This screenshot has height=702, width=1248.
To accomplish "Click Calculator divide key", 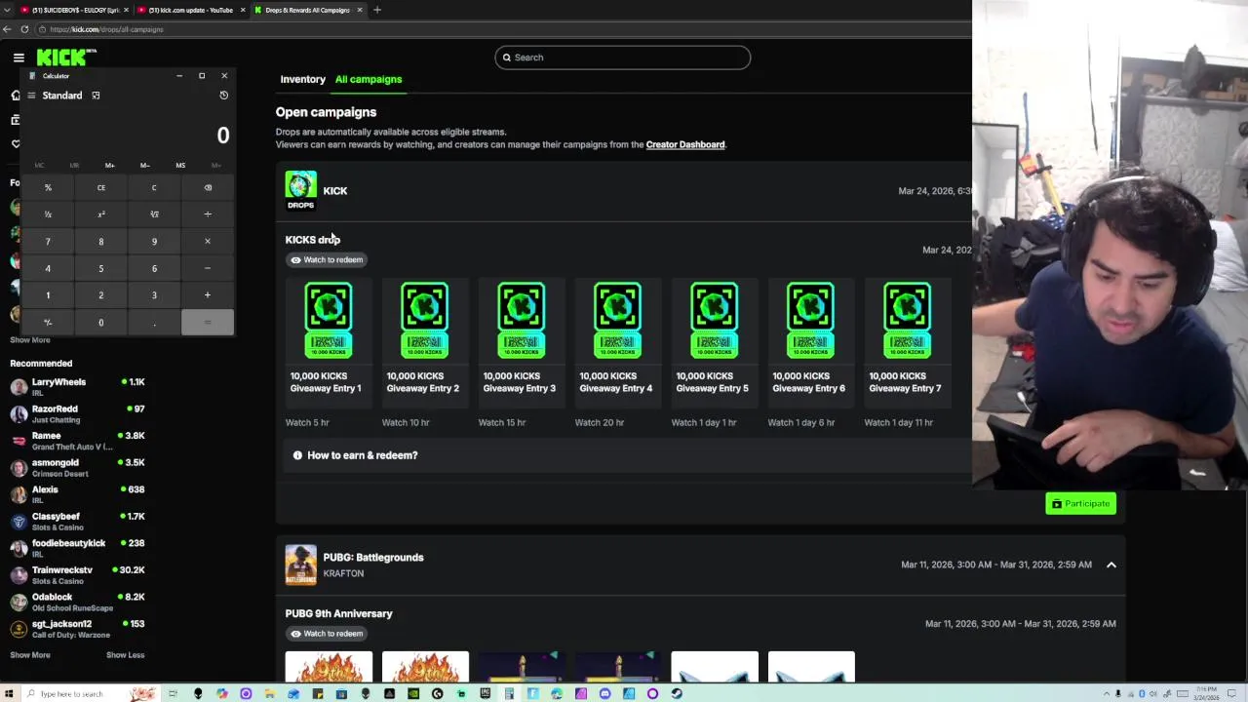I will click(x=207, y=214).
